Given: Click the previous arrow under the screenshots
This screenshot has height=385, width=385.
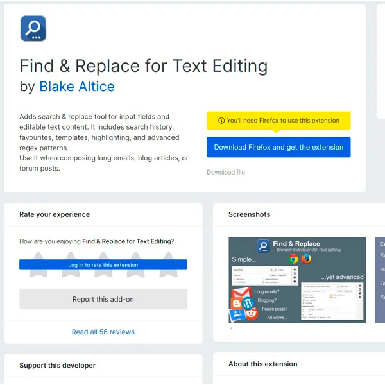Looking at the screenshot, I should pos(231,329).
